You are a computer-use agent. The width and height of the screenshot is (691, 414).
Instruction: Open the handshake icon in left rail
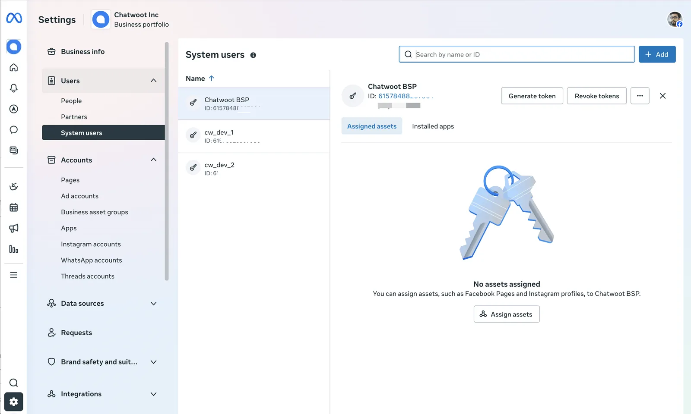(x=14, y=187)
